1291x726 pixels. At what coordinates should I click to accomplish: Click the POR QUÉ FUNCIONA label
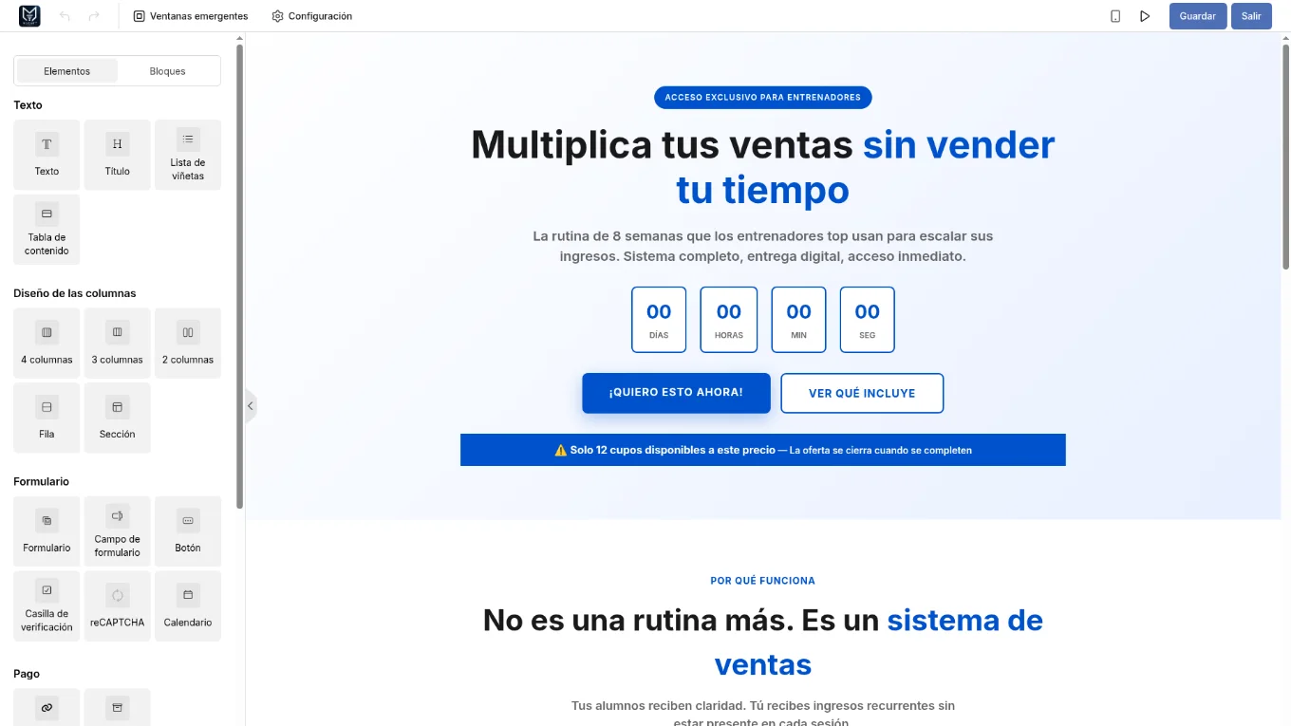(x=763, y=581)
